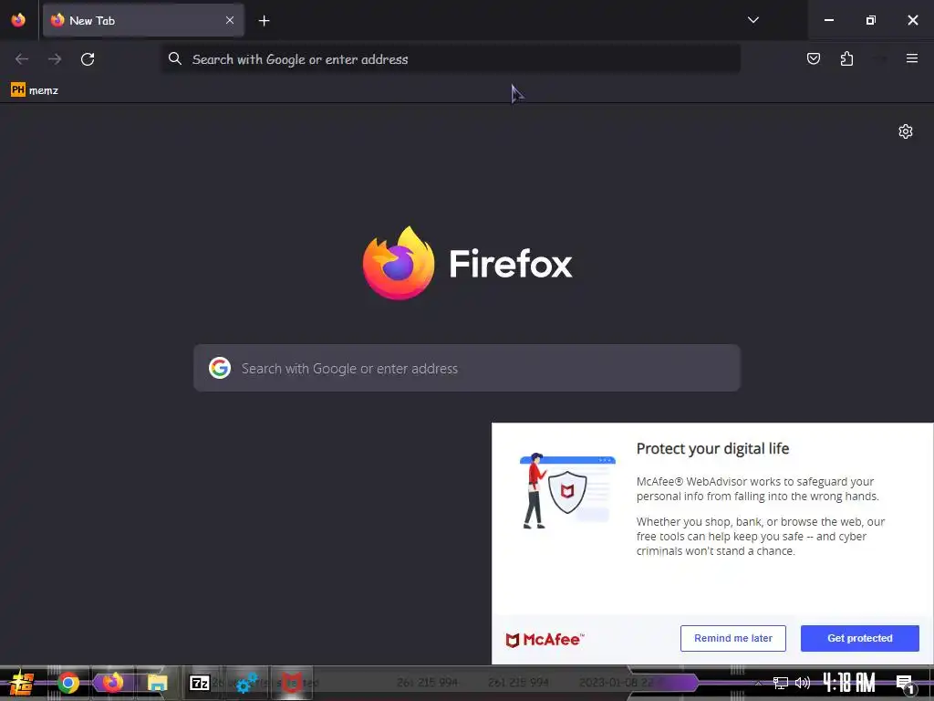Click the magnifier icon in address bar
The image size is (934, 701).
174,58
